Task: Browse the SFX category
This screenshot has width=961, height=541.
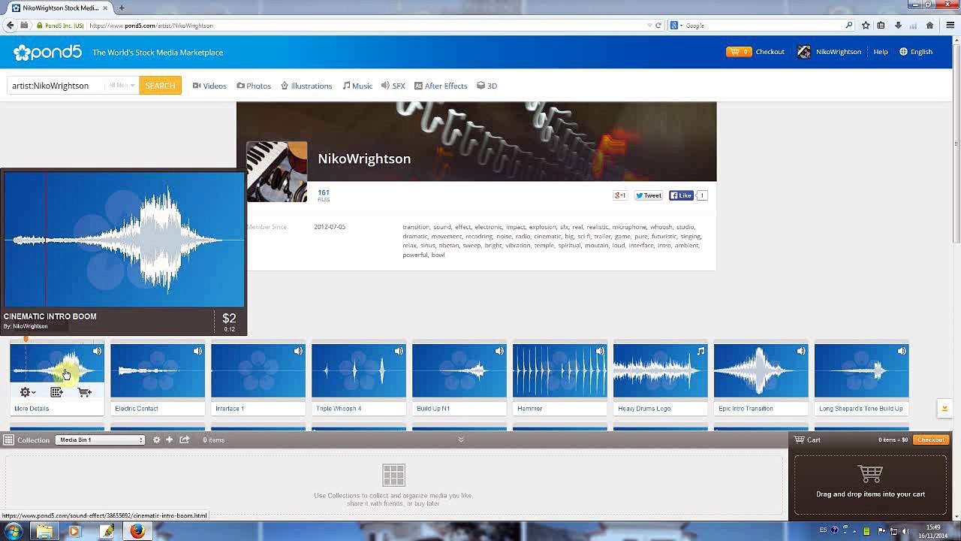Action: (x=393, y=86)
